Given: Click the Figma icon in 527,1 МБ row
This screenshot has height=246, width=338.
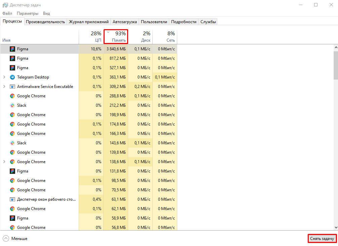Looking at the screenshot, I should pyautogui.click(x=12, y=68).
